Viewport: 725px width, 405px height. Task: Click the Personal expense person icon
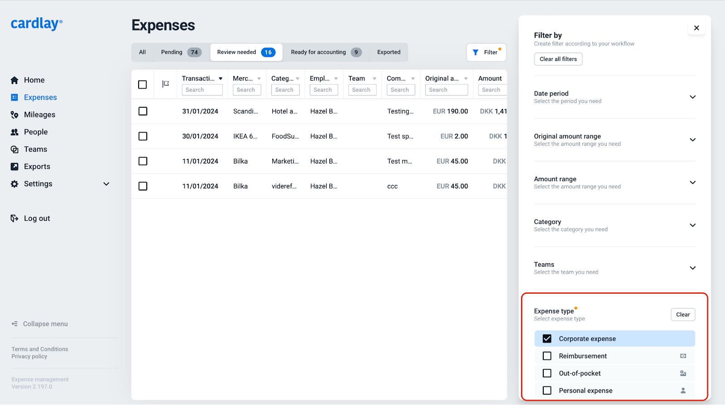click(683, 391)
